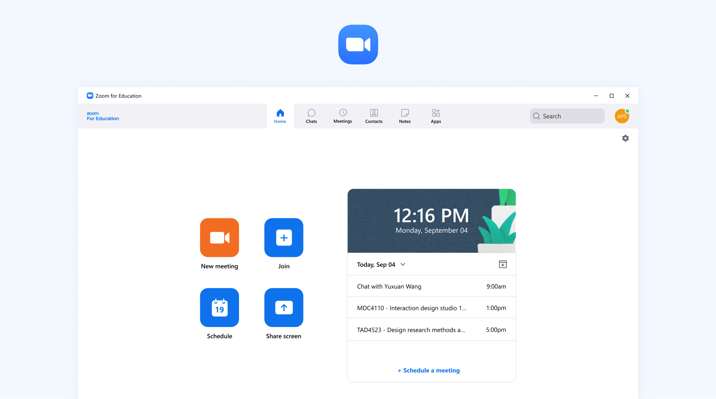Open the Notes tab
The width and height of the screenshot is (716, 399).
click(x=405, y=116)
